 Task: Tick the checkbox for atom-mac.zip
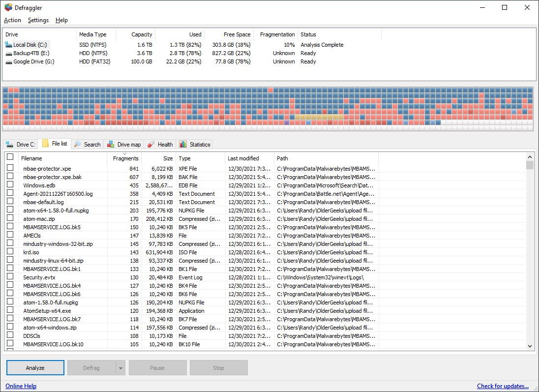[10, 218]
